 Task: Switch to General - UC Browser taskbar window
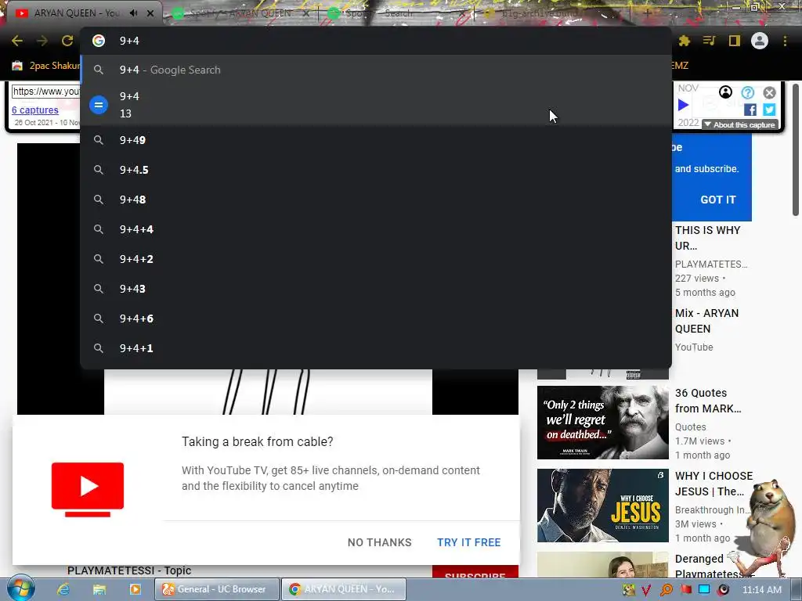(218, 589)
